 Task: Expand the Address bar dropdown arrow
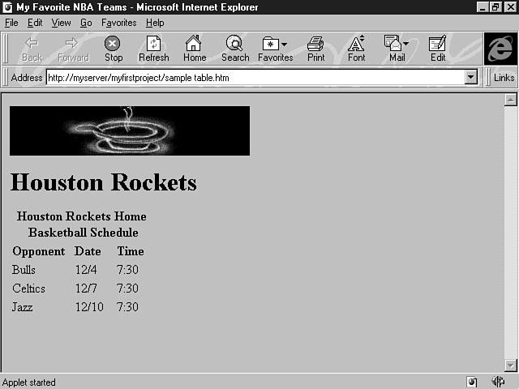coord(471,77)
